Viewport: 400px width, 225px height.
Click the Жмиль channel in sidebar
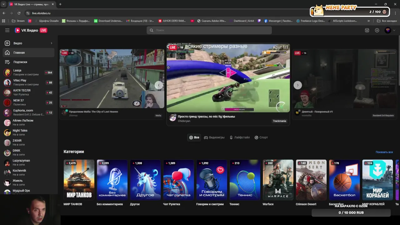pos(28,182)
